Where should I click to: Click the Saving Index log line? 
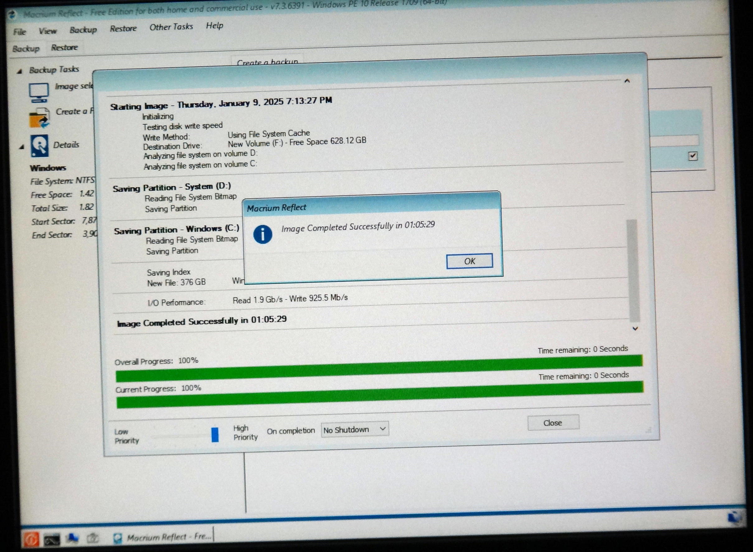tap(169, 272)
